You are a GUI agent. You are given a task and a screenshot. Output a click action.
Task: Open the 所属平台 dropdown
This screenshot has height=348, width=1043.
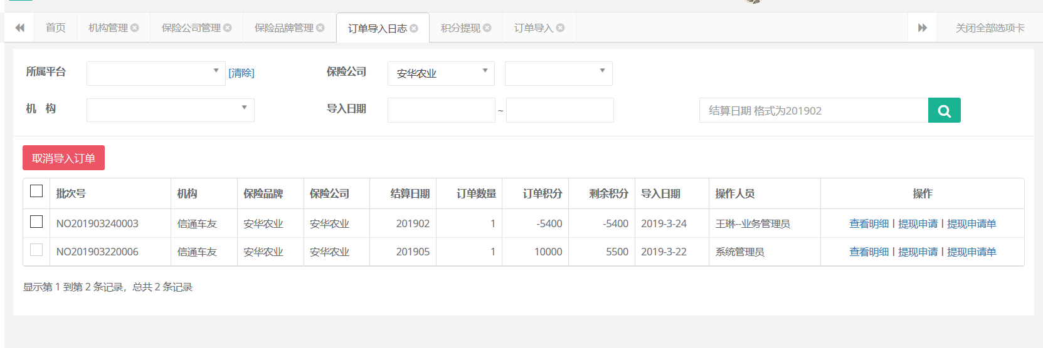(x=156, y=73)
